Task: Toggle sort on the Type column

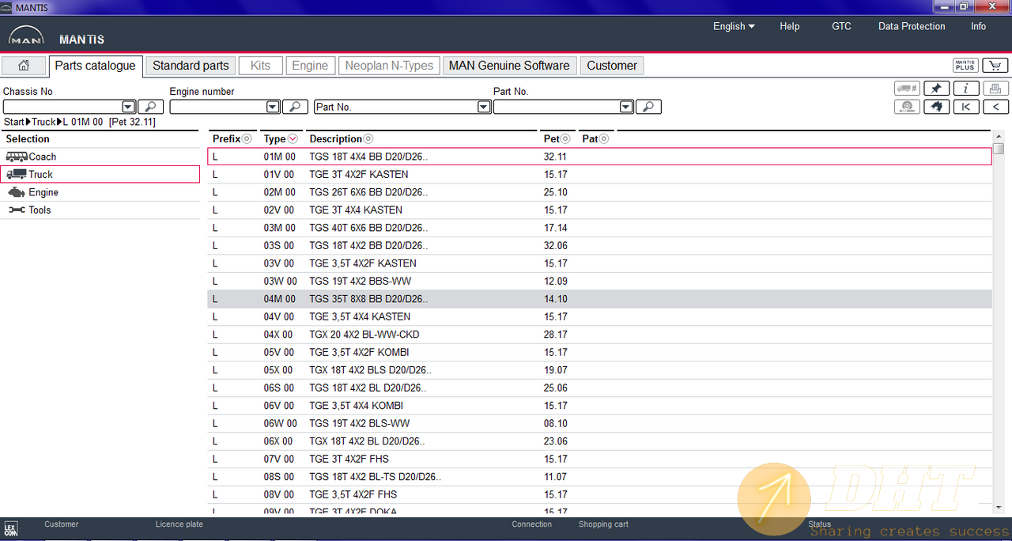Action: pos(293,139)
